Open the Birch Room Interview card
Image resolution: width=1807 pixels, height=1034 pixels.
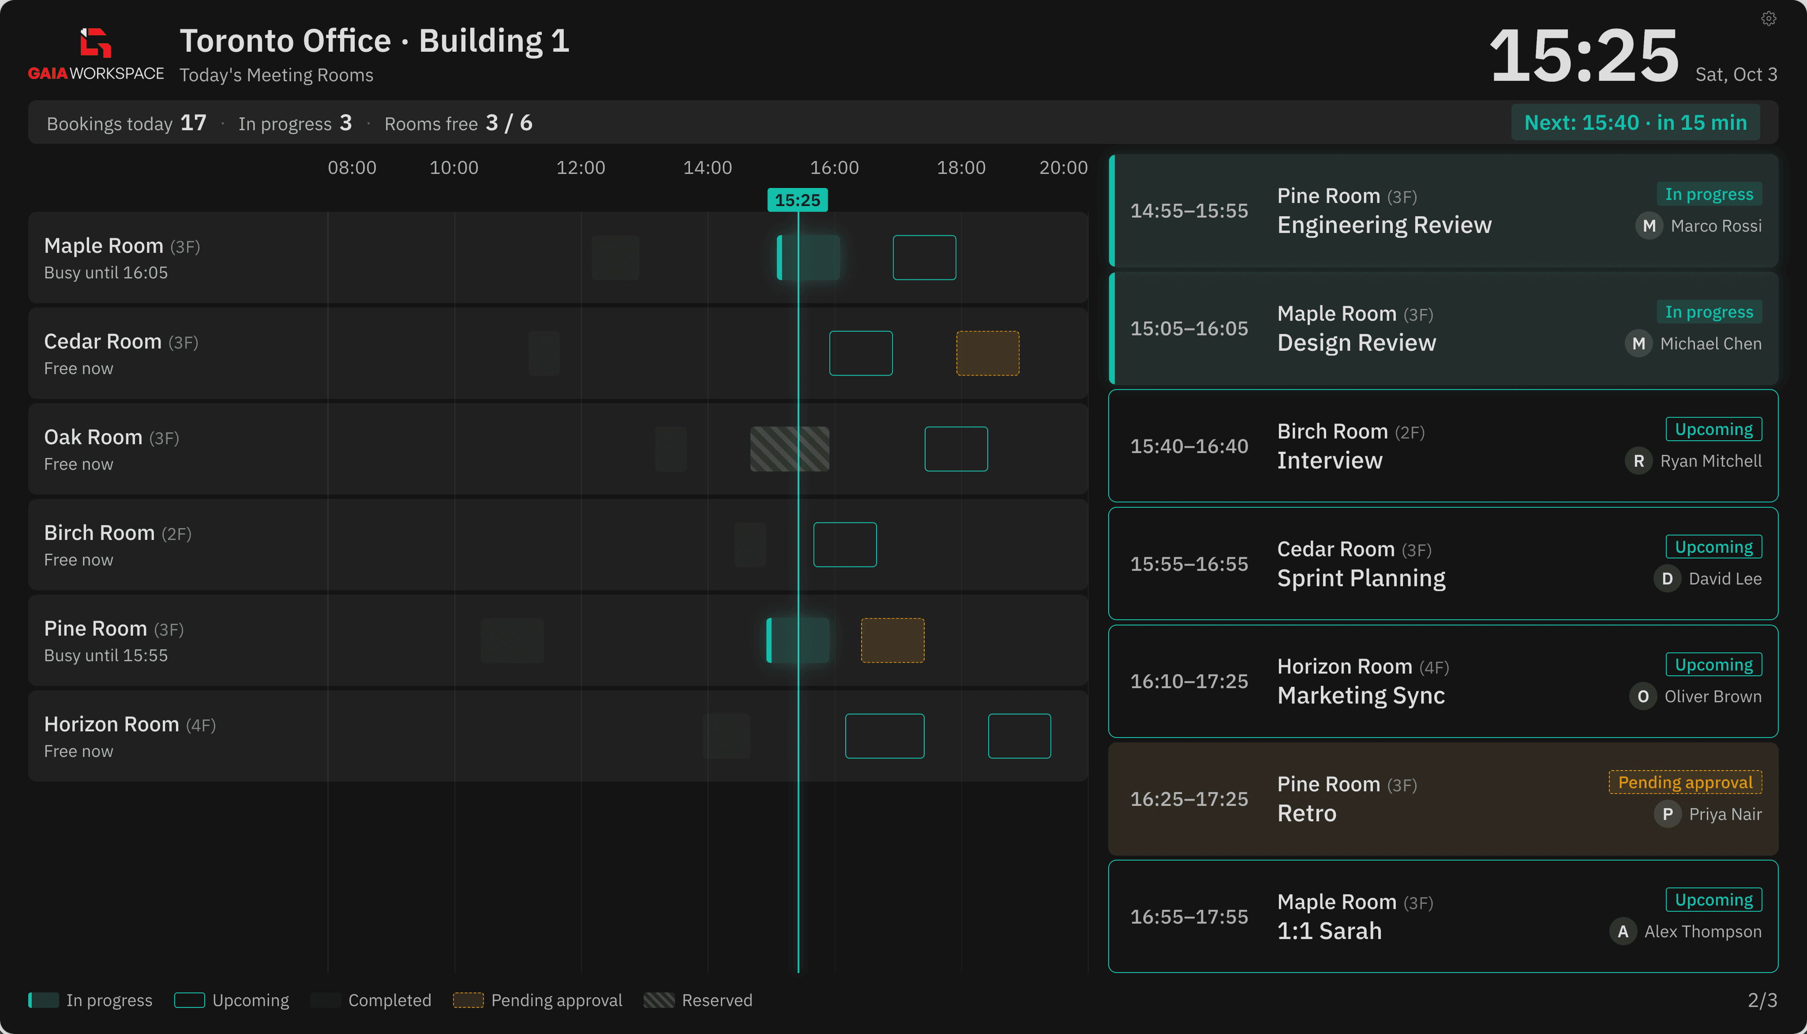coord(1443,446)
